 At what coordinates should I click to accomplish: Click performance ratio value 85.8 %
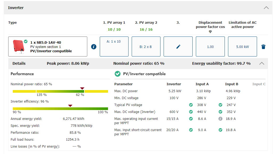(75, 132)
